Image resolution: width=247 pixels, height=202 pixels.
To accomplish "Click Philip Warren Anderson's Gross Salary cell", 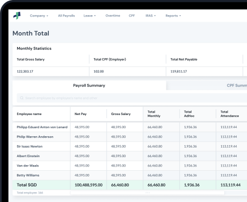I will point(119,137).
